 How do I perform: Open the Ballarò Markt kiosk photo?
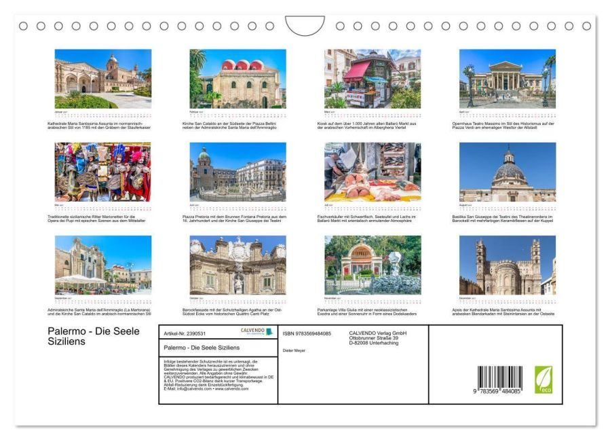(373, 79)
